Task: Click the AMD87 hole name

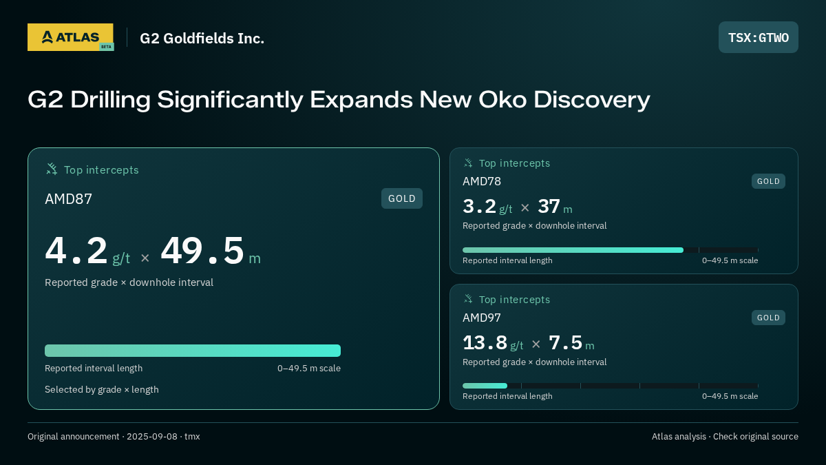Action: click(x=68, y=199)
